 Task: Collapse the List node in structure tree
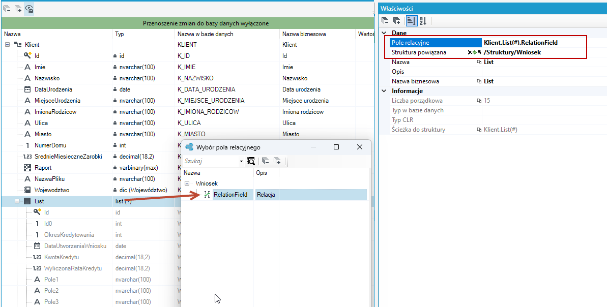pos(17,201)
